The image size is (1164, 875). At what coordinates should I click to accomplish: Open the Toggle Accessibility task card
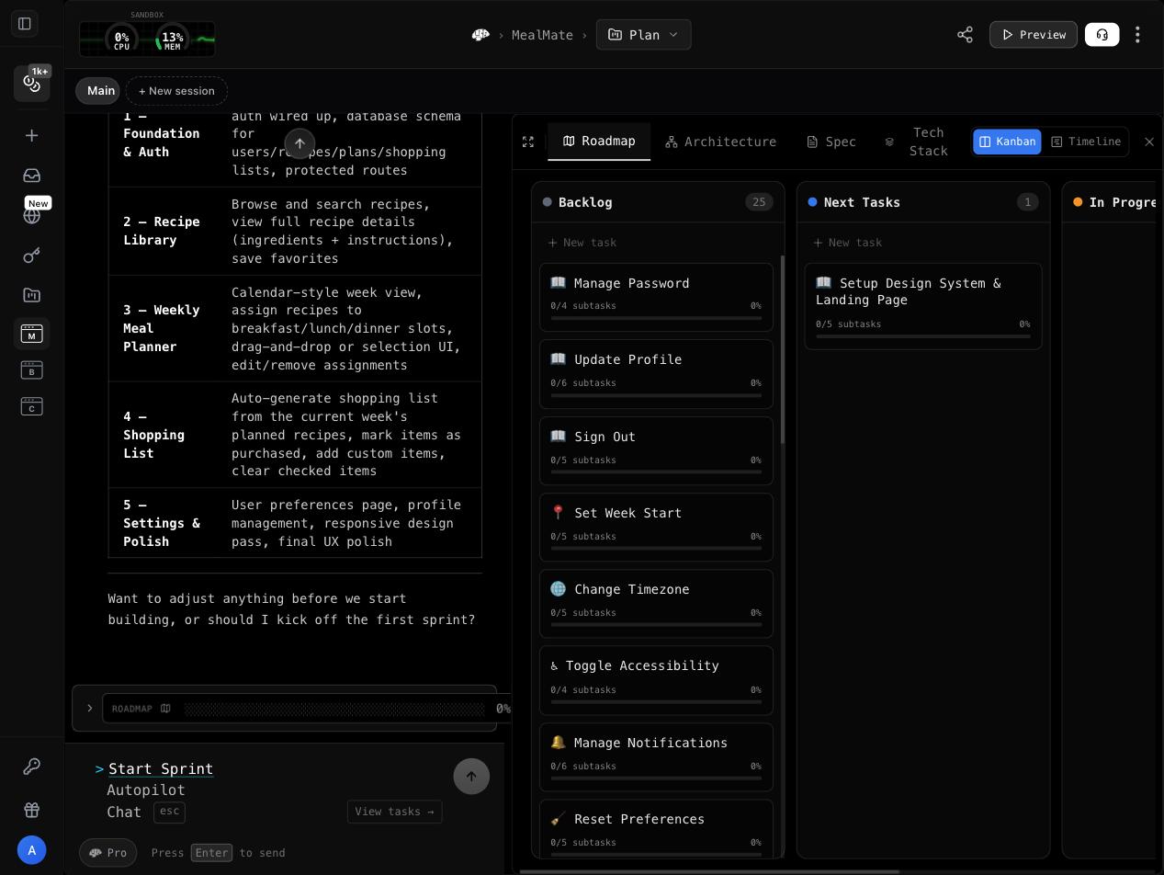(x=656, y=680)
